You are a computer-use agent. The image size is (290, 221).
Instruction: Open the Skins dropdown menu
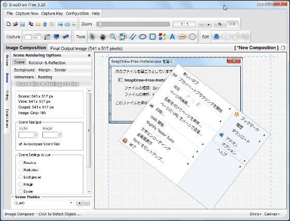[255, 214]
